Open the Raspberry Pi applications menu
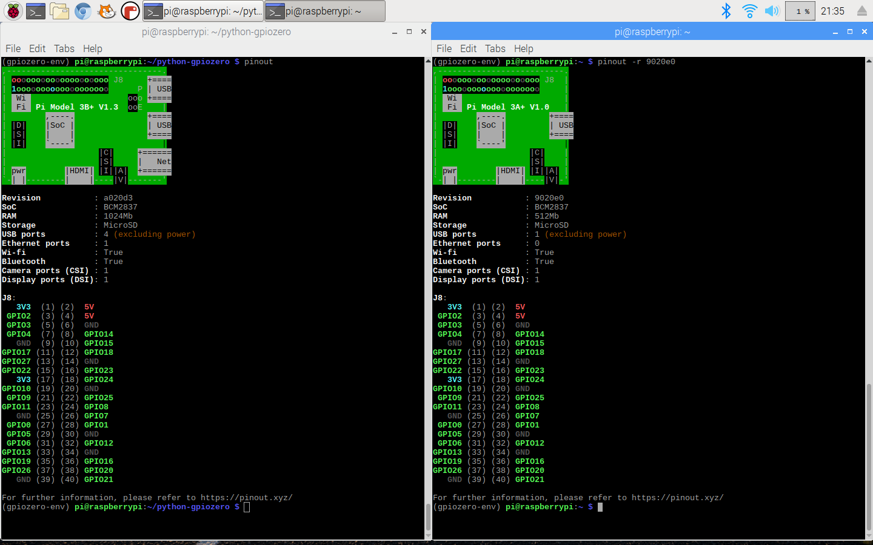 click(13, 11)
